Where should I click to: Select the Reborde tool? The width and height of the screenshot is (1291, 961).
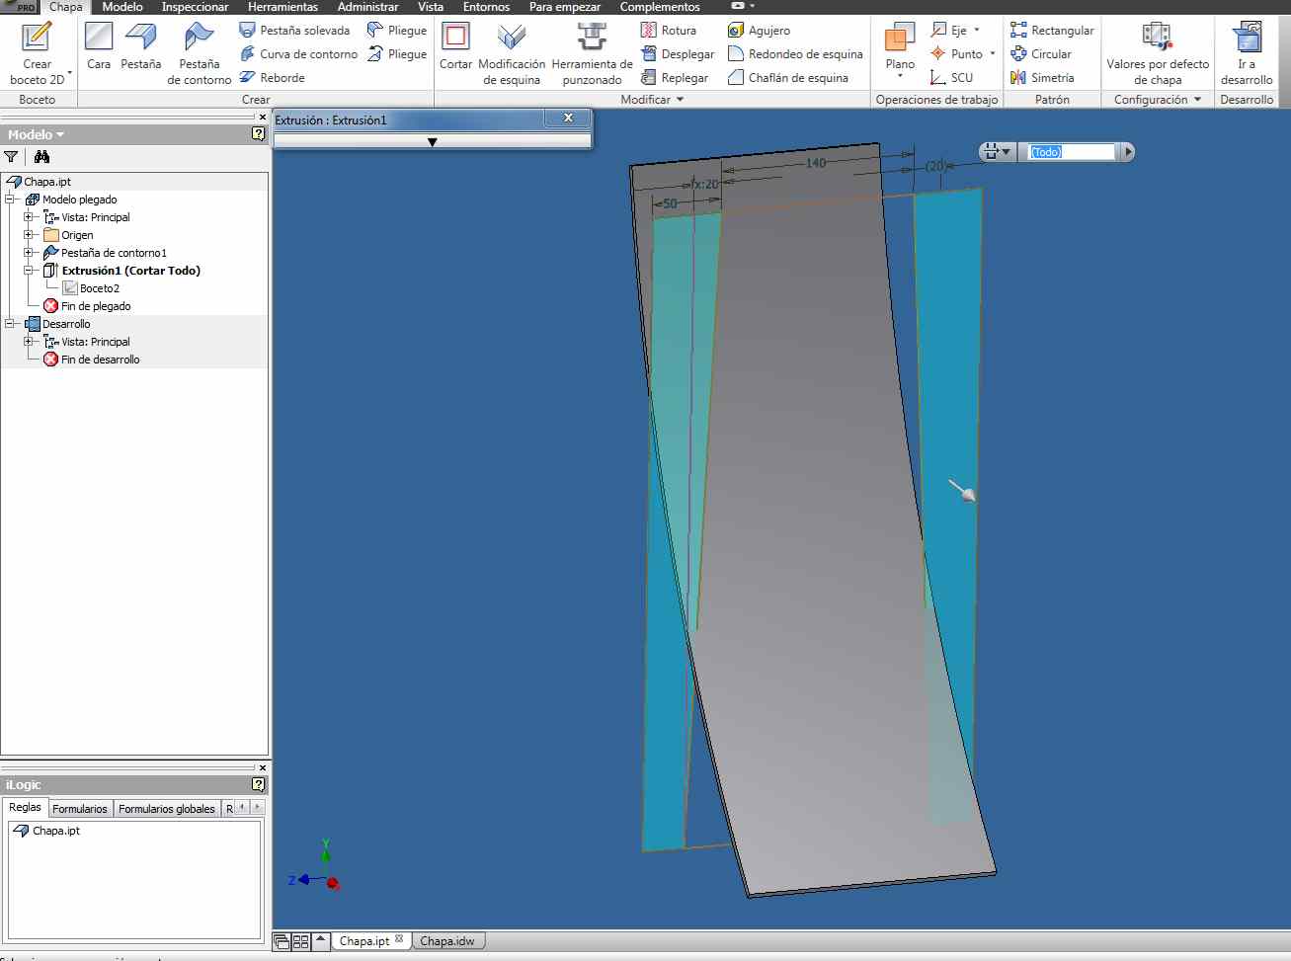click(273, 78)
